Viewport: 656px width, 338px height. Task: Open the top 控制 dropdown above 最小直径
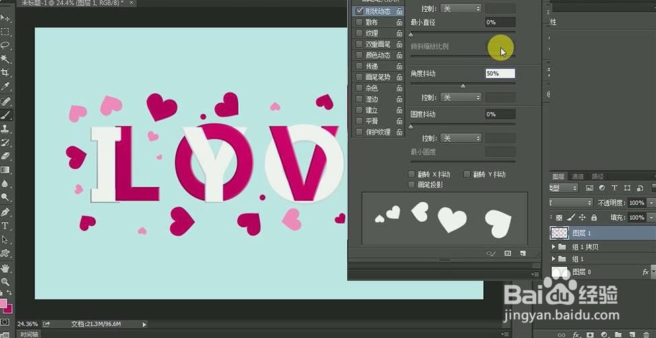tap(461, 8)
